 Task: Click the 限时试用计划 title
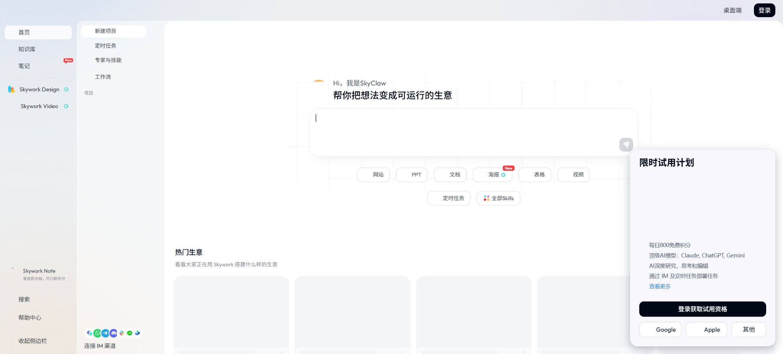click(x=666, y=163)
